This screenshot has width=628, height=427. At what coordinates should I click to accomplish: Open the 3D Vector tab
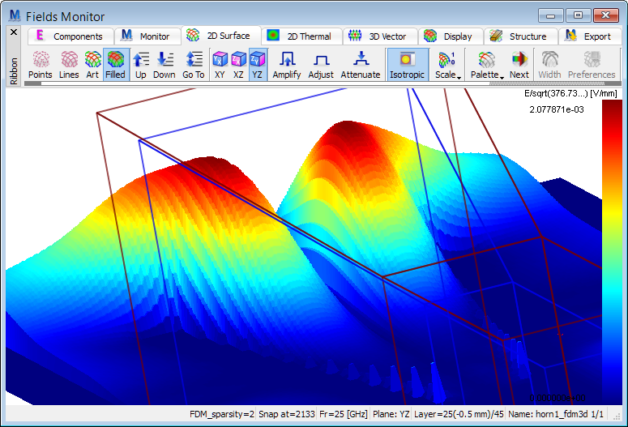[381, 36]
